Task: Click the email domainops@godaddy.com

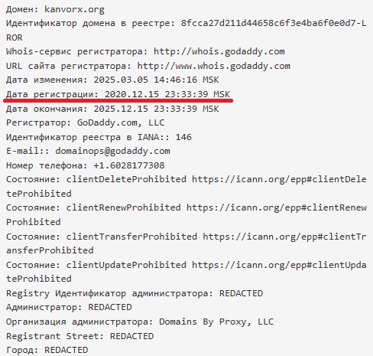Action: coord(112,152)
